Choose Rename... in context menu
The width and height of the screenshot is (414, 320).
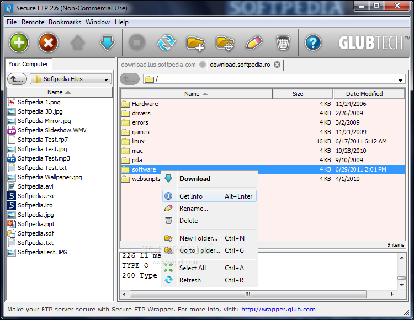click(209, 209)
